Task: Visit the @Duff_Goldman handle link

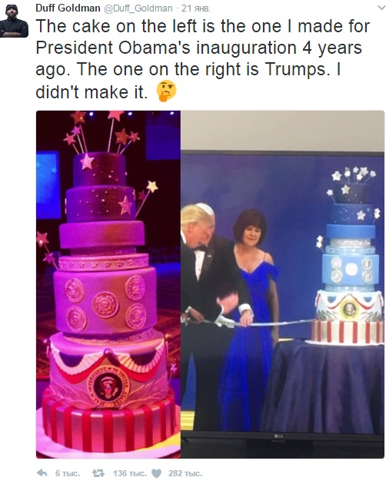Action: coord(138,8)
